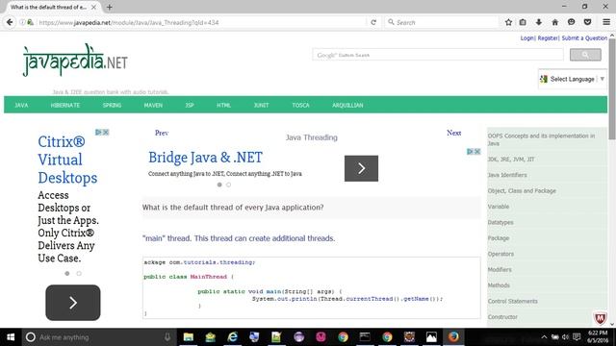Screen dimensions: 616x346
Task: Click the javapedia.NET logo
Action: (75, 60)
